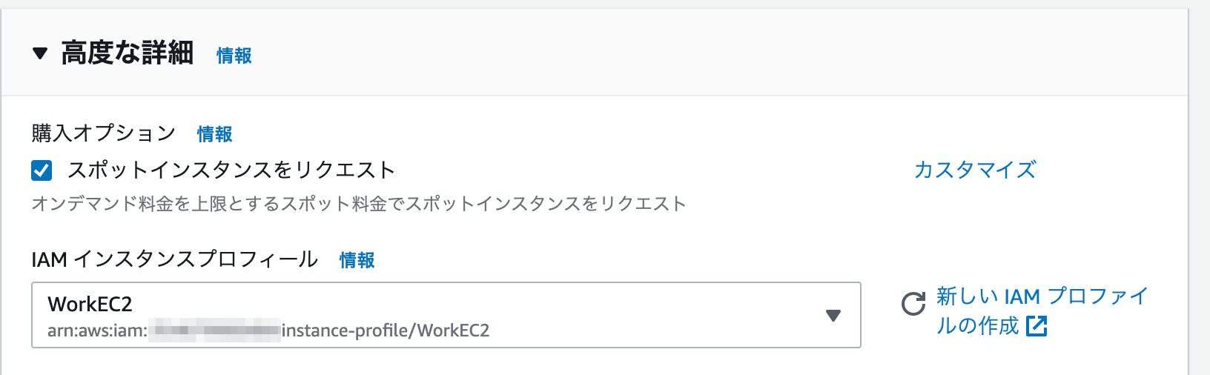Open the IAM instance profile WorkEC2 dropdown
The width and height of the screenshot is (1210, 375).
click(x=446, y=315)
